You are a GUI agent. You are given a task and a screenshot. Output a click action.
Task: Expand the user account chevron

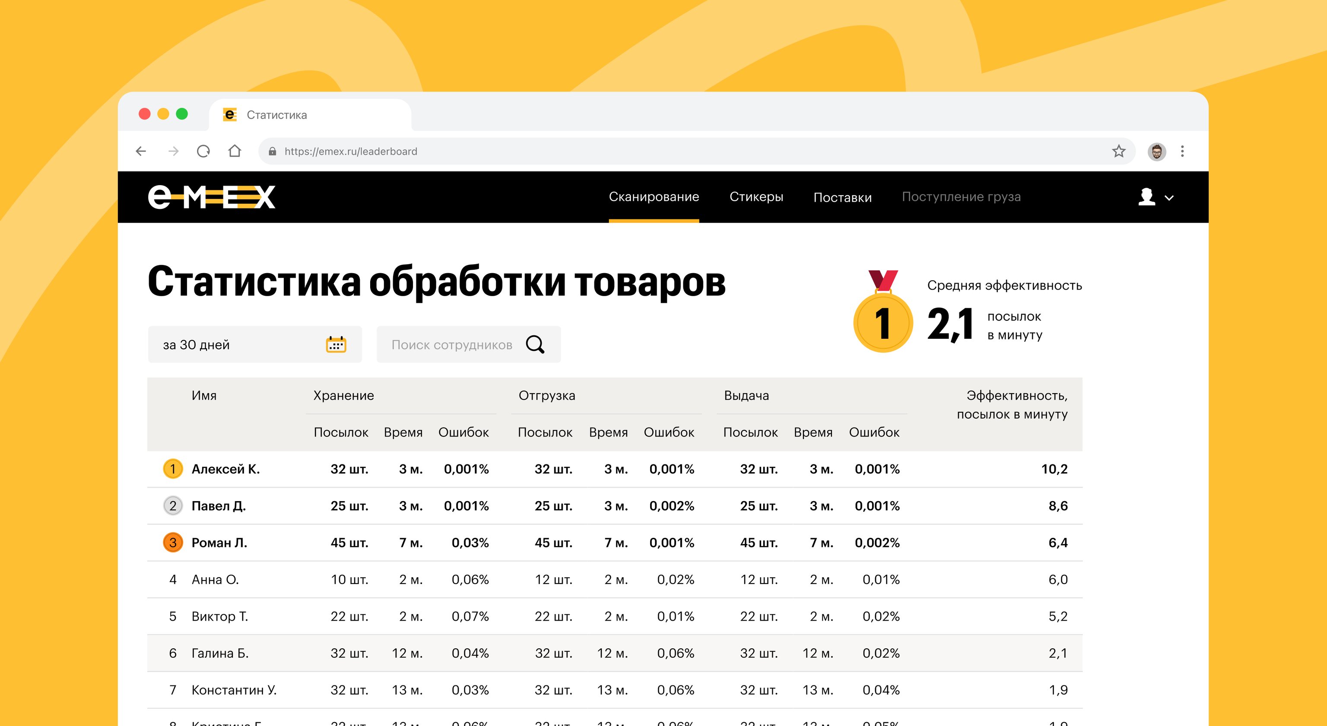coord(1169,198)
